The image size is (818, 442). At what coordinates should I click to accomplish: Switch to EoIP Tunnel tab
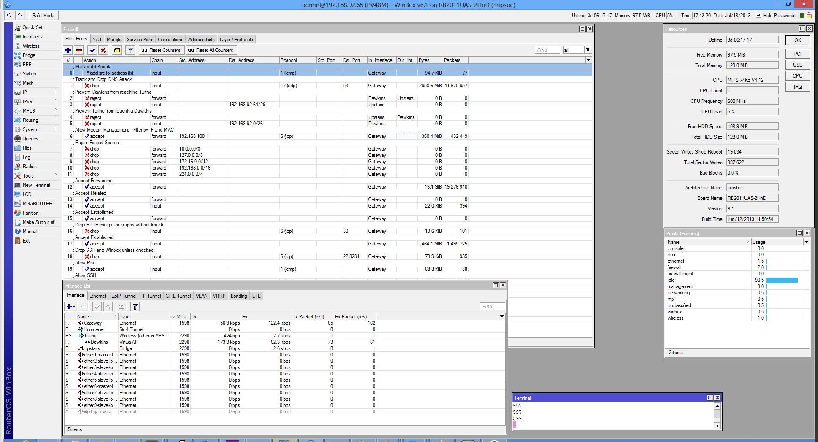(124, 296)
